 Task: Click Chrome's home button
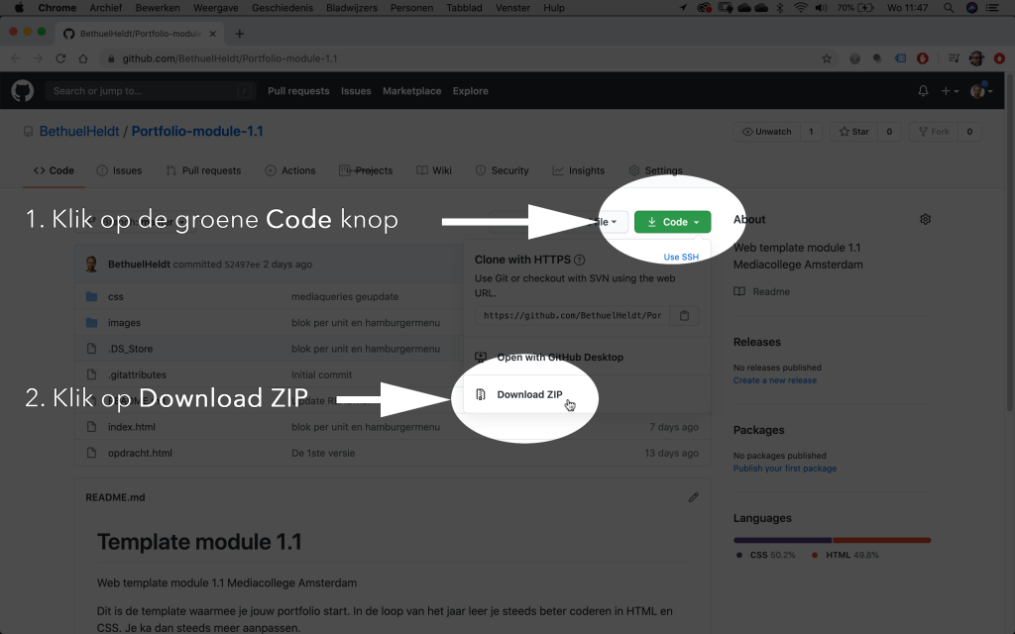click(x=83, y=58)
